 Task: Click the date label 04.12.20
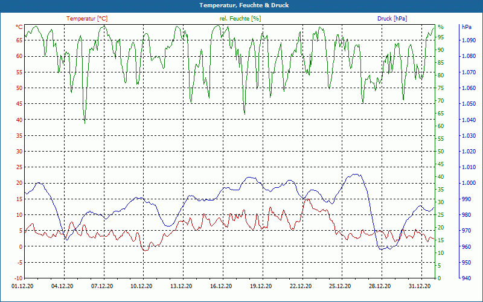coord(62,286)
